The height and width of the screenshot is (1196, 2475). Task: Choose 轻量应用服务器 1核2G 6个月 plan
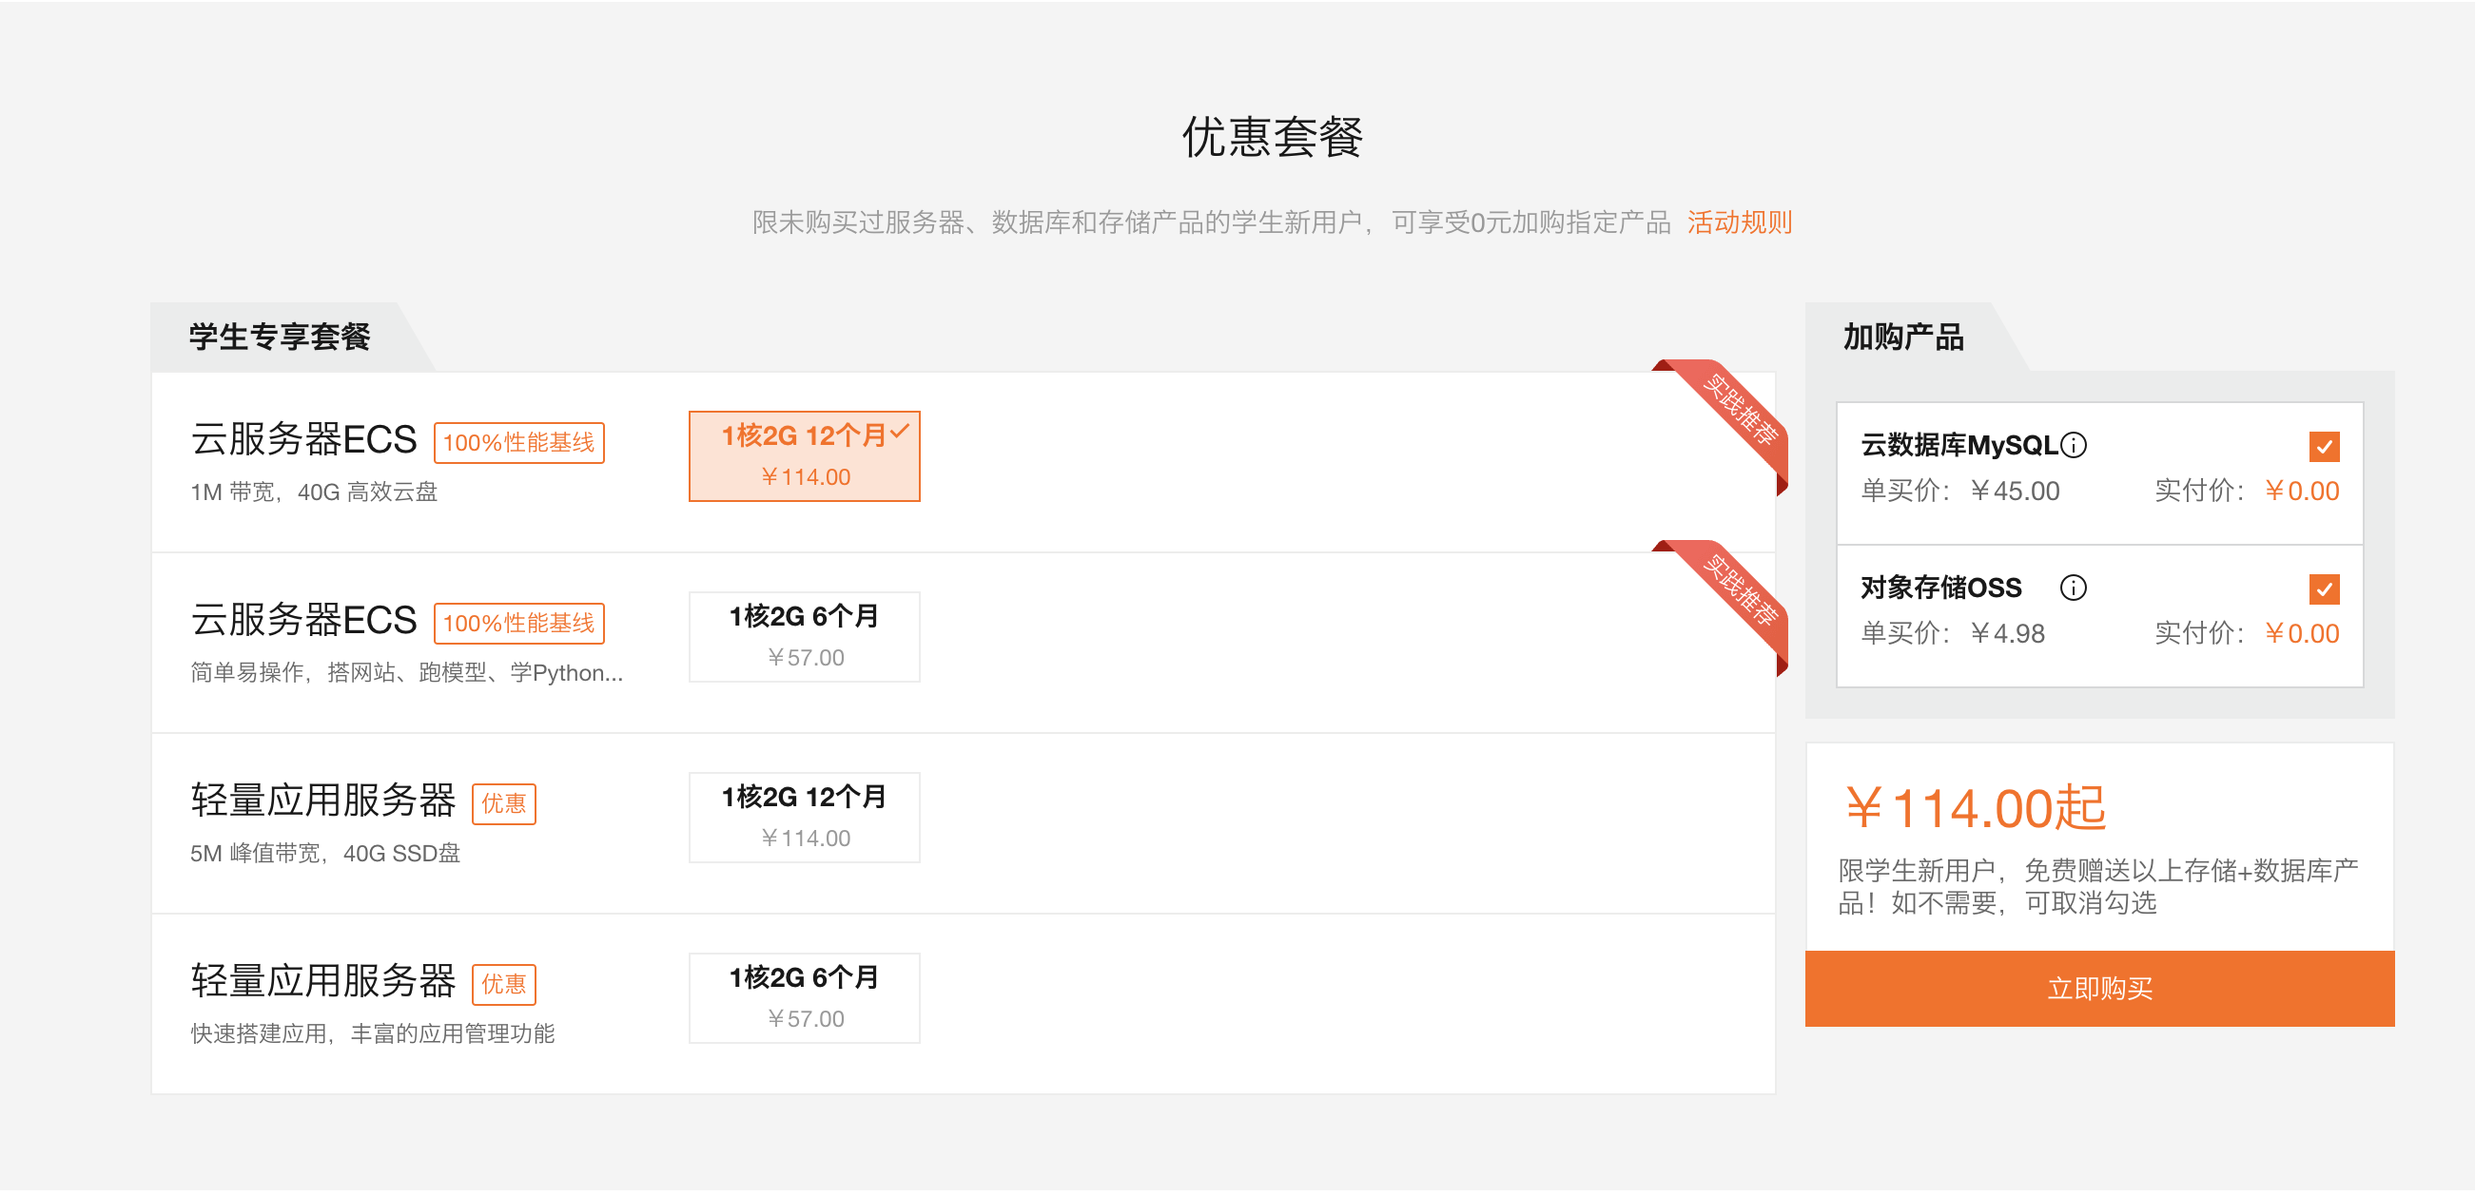point(804,999)
